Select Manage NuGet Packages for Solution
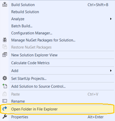The width and height of the screenshot is (115, 121). coord(43,40)
